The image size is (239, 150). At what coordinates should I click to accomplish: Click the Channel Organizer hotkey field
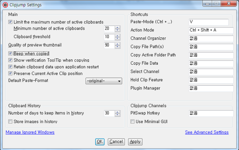click(x=211, y=39)
